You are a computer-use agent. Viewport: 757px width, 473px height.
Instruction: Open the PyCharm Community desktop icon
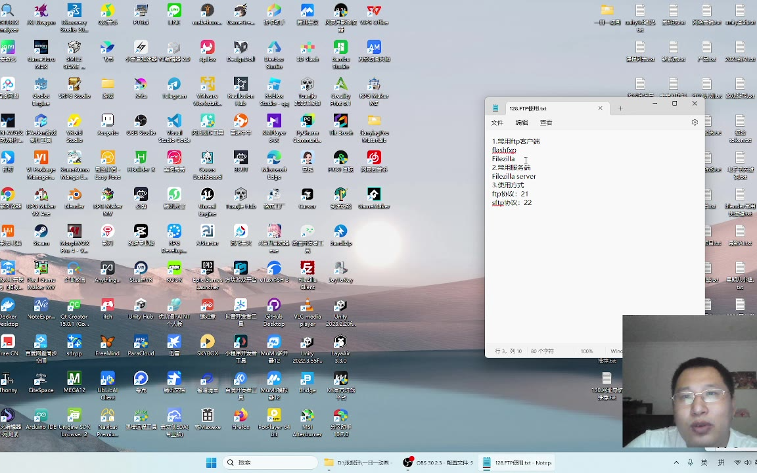click(x=308, y=128)
